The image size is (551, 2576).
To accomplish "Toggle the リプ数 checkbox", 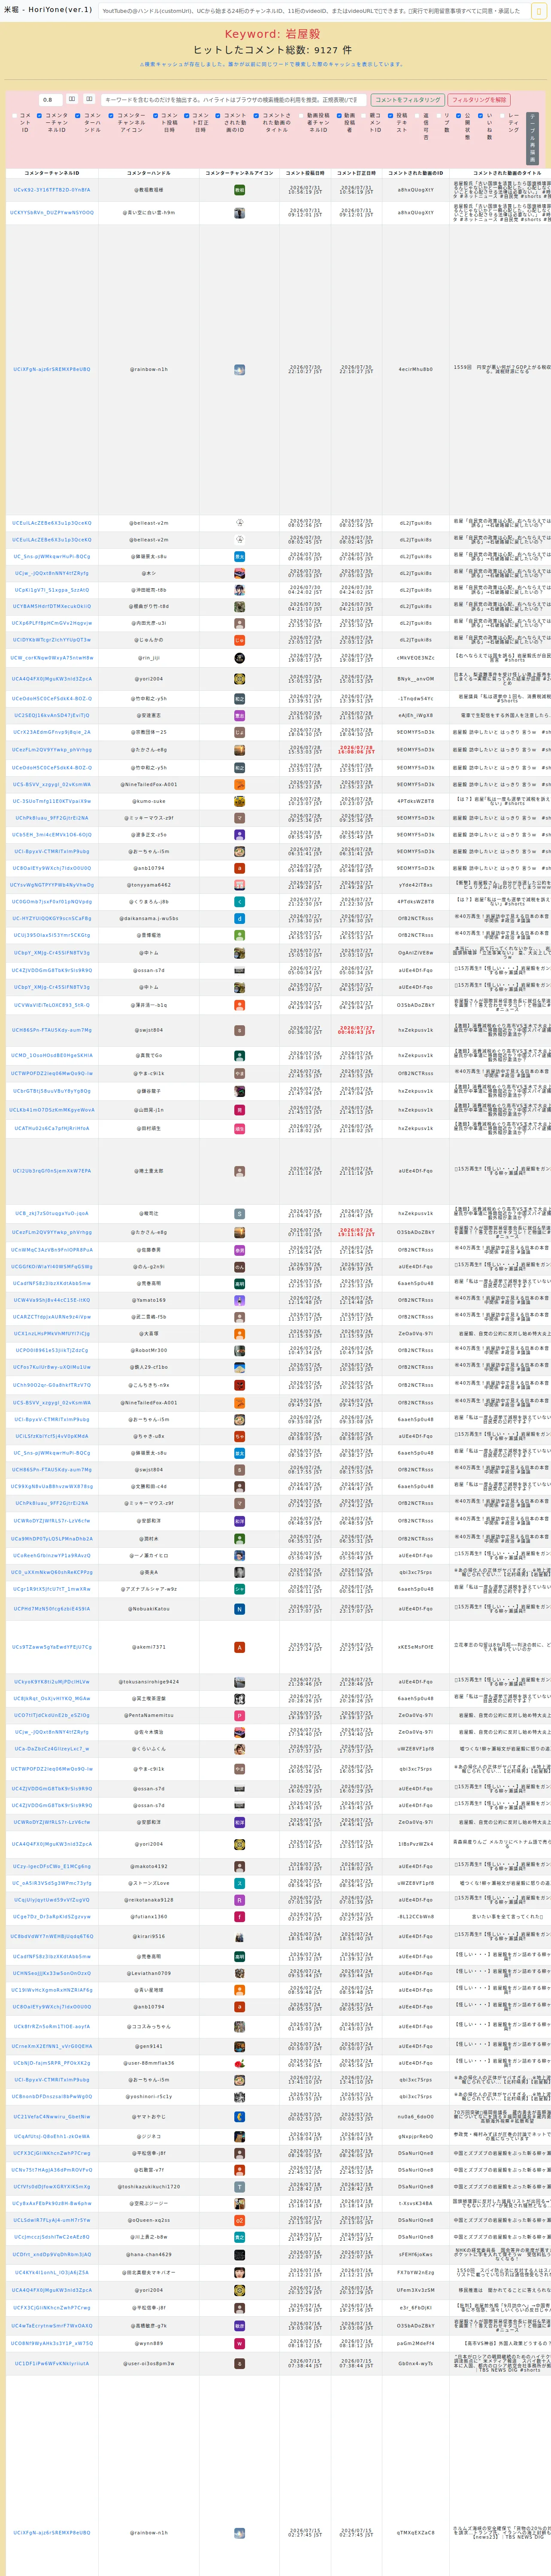I will tap(439, 116).
